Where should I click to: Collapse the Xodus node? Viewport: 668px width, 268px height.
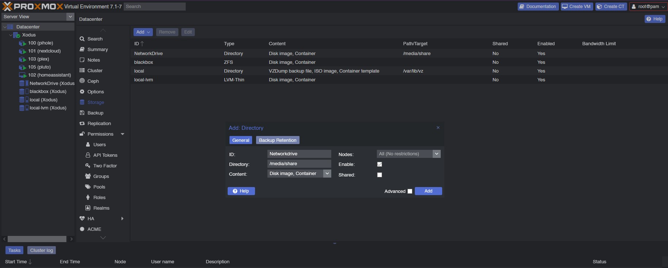11,35
